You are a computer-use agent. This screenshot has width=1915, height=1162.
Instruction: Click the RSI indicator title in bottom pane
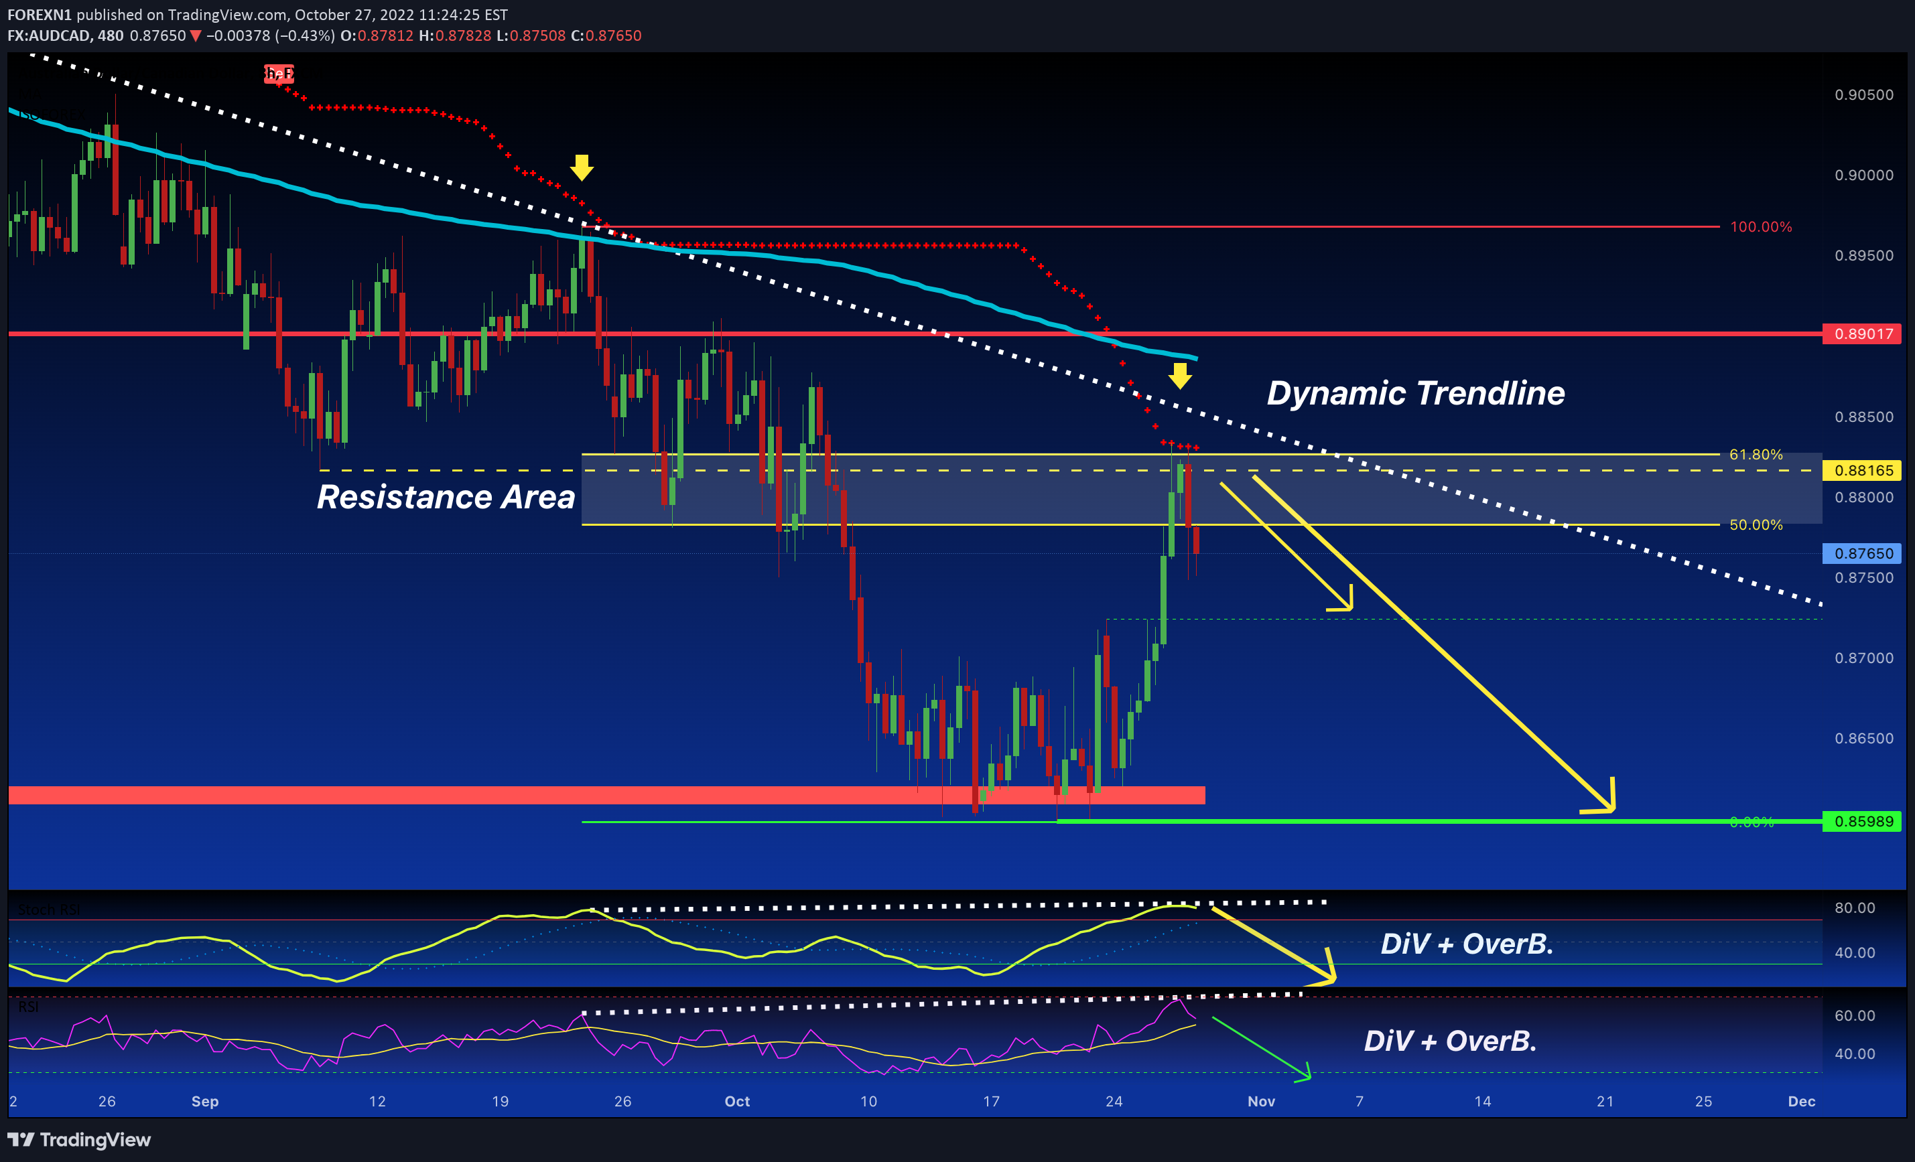tap(28, 1007)
